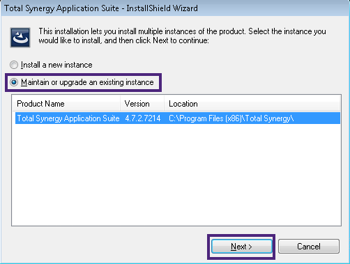Cancel the InstallShield Wizard

pos(309,247)
